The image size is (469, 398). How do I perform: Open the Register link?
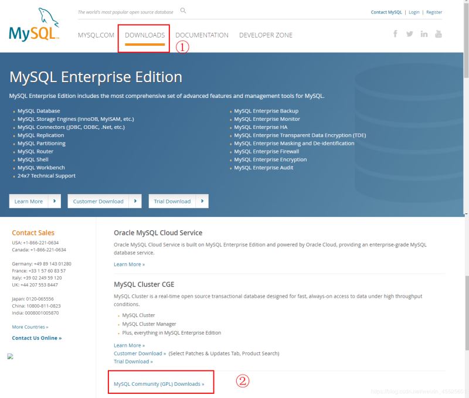click(434, 12)
